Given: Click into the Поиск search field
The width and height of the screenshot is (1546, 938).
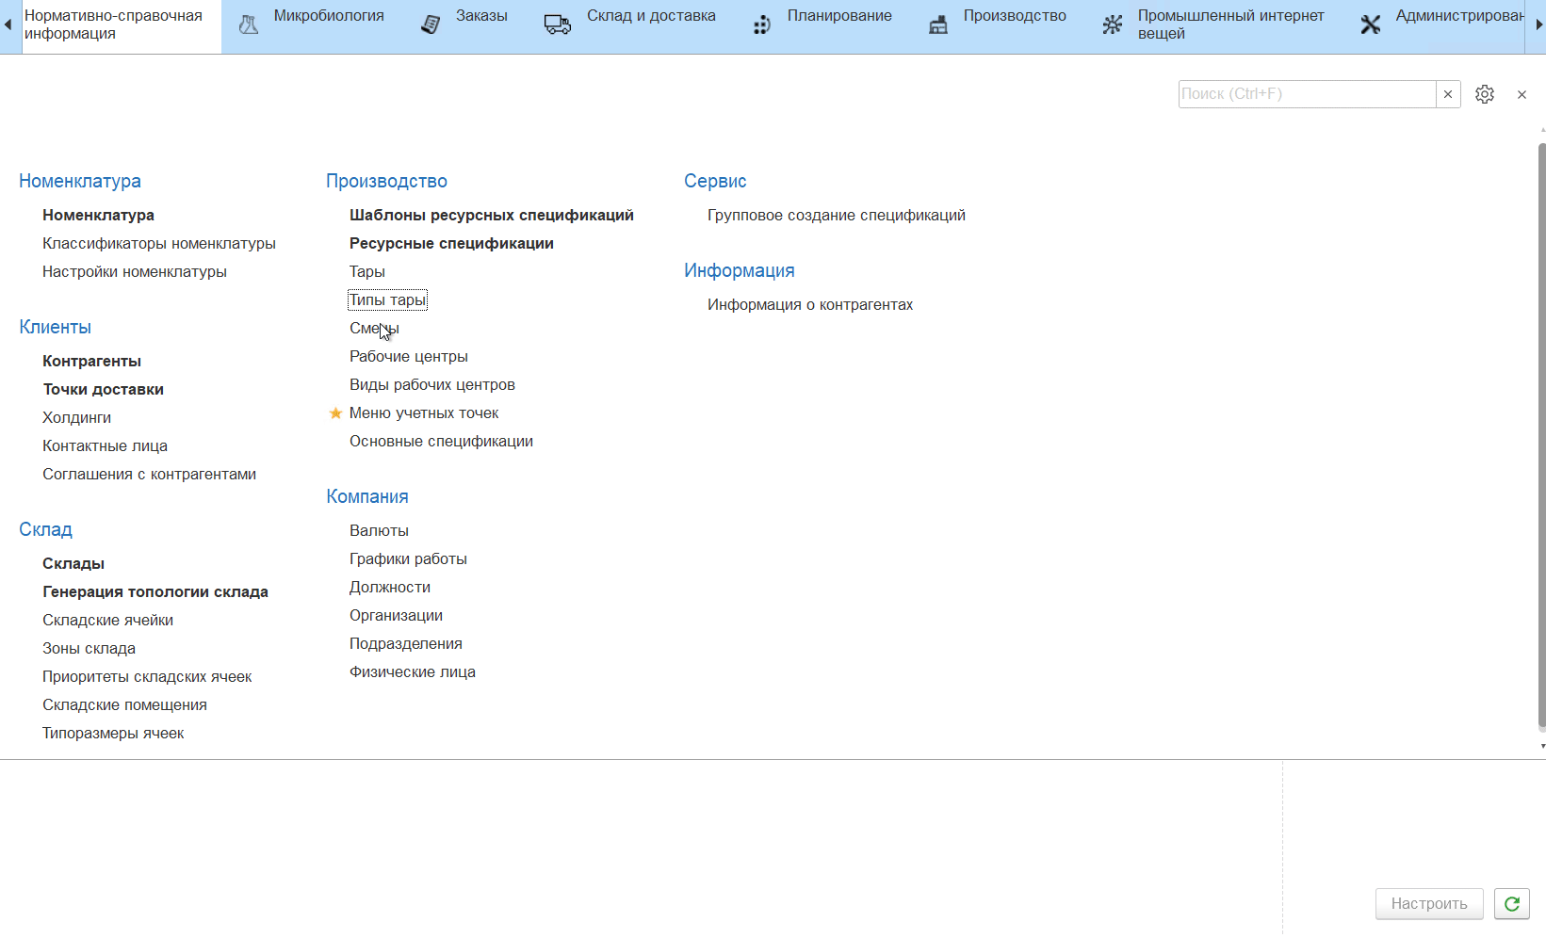Looking at the screenshot, I should pyautogui.click(x=1306, y=94).
